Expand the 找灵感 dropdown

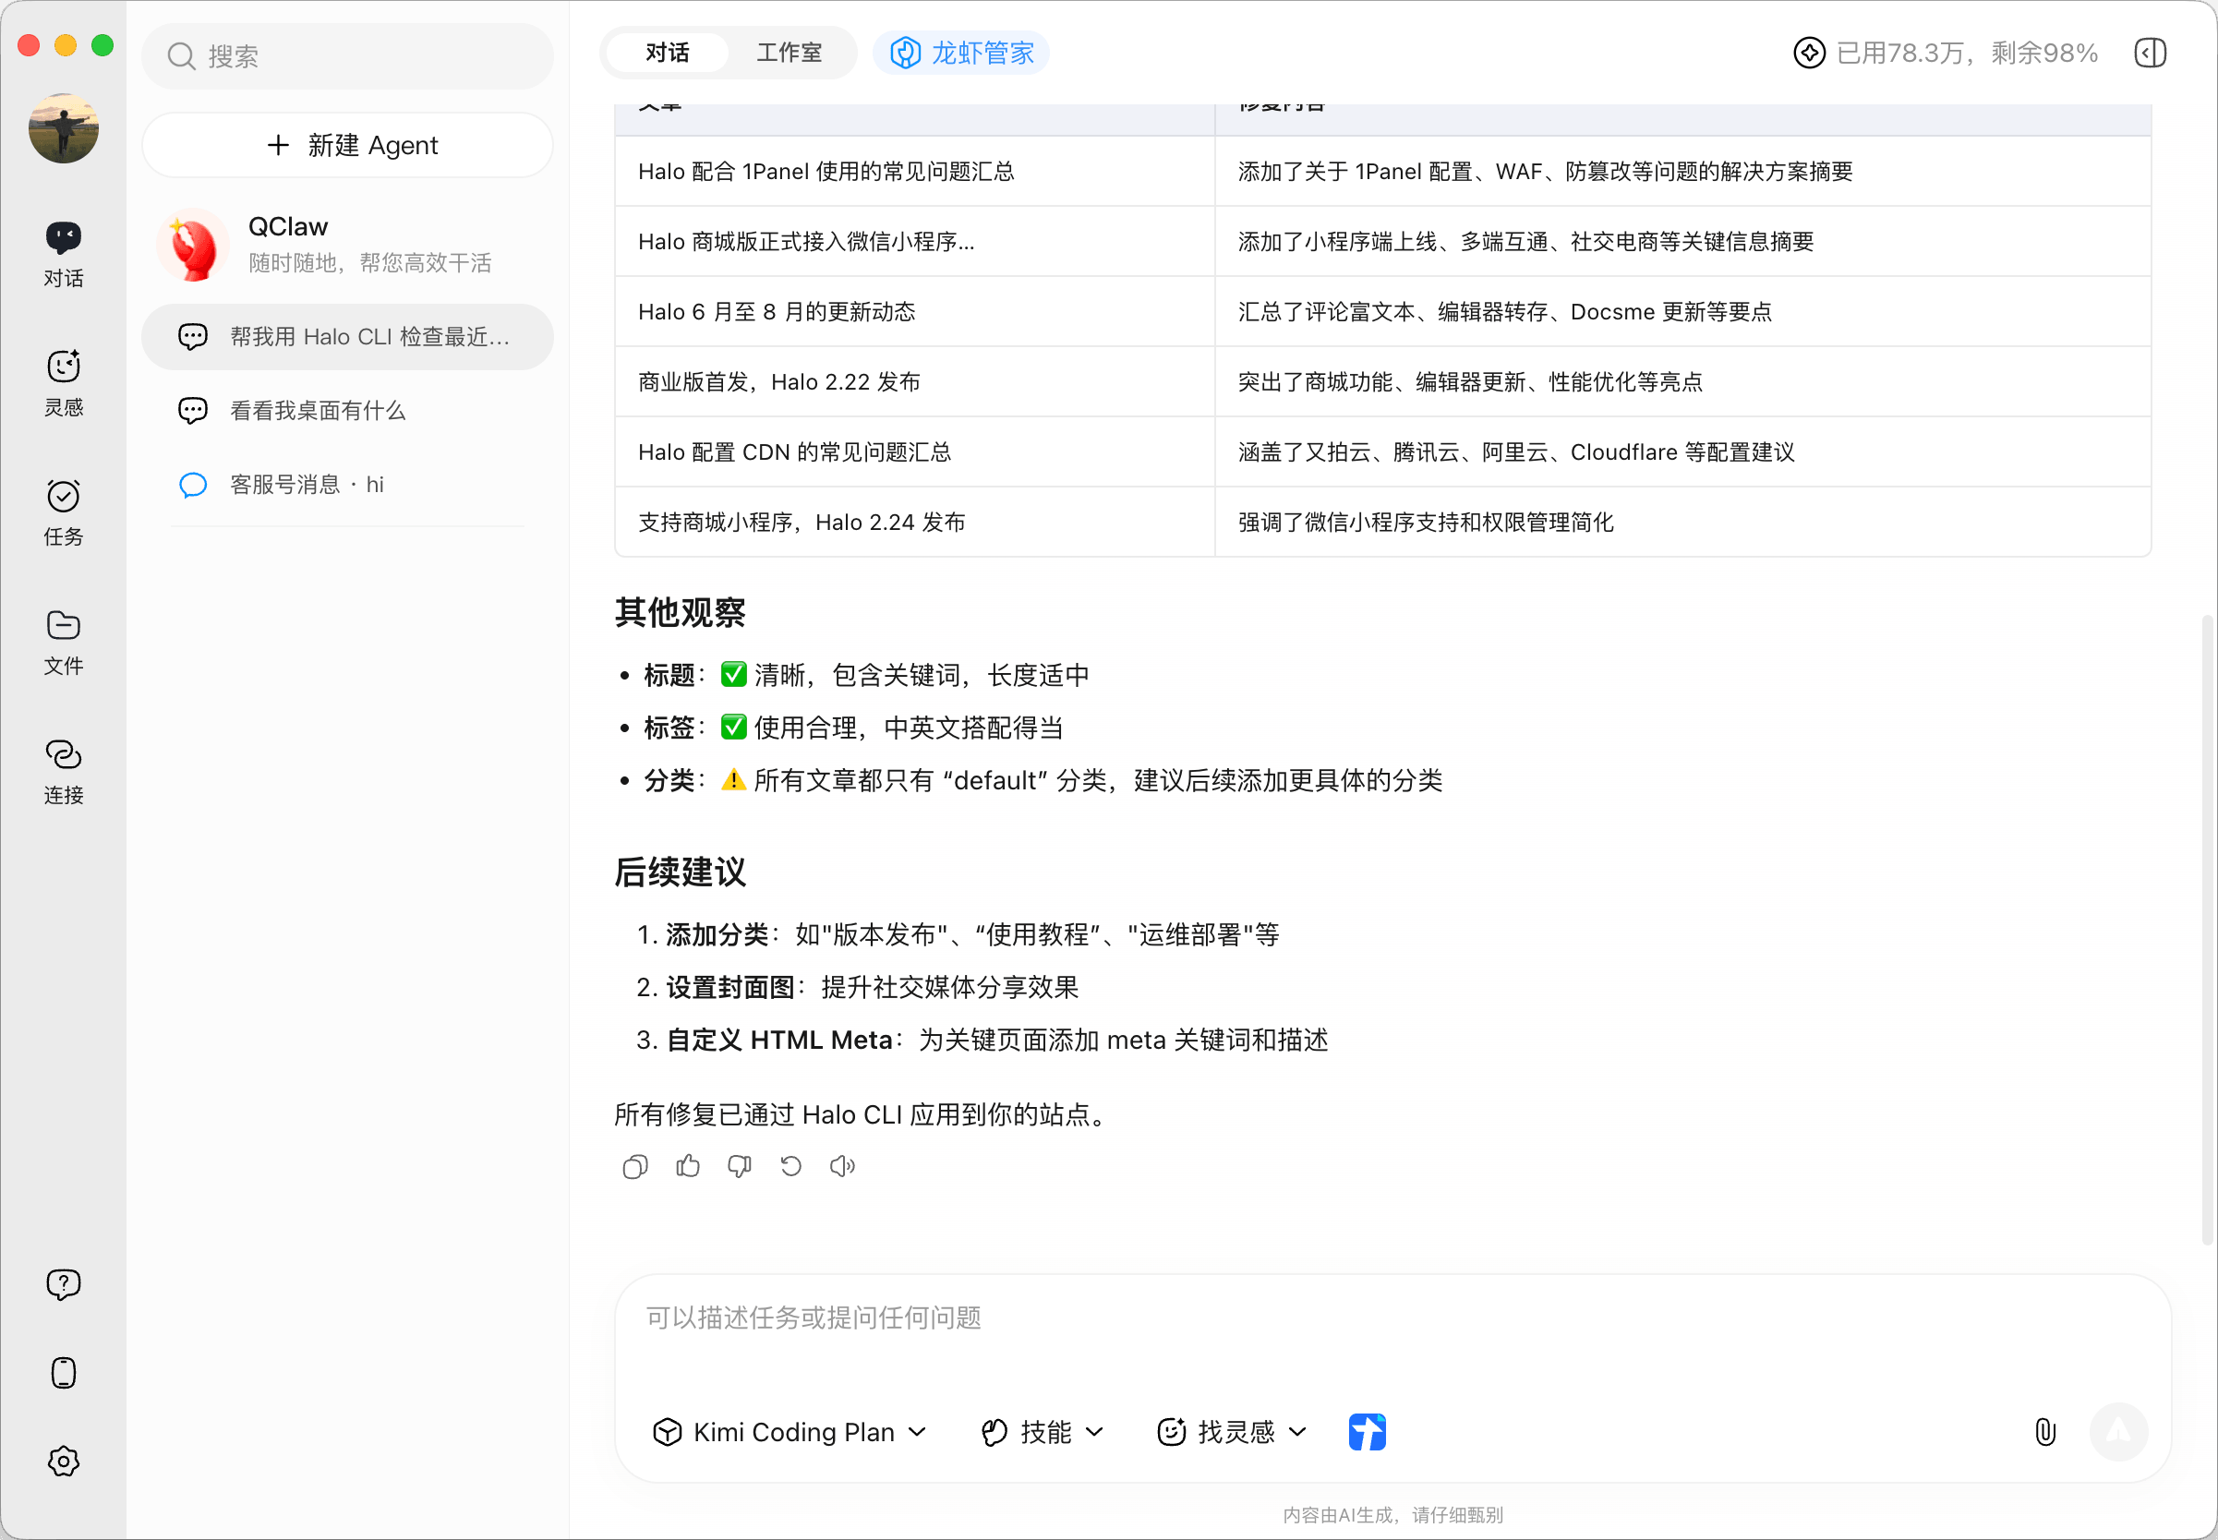coord(1232,1432)
